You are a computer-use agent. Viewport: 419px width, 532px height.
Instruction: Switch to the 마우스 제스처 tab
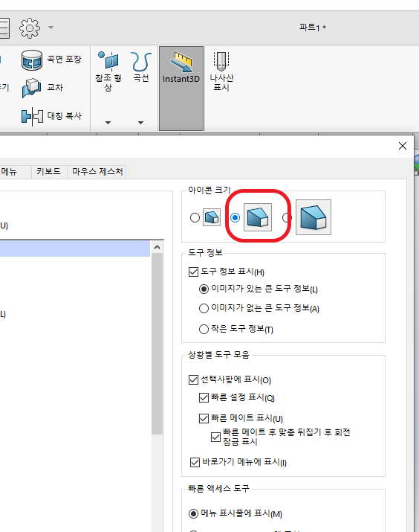(97, 172)
